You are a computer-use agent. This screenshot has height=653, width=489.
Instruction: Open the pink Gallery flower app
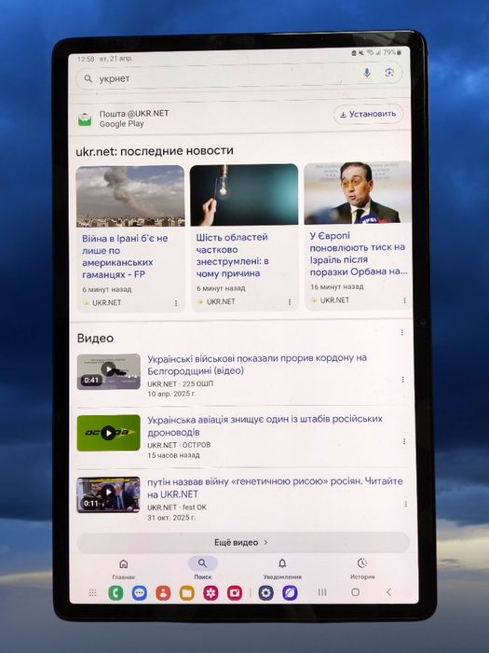point(211,592)
